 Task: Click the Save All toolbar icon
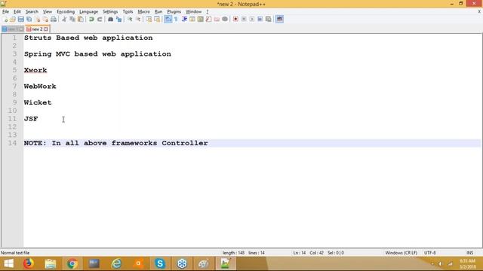point(29,19)
